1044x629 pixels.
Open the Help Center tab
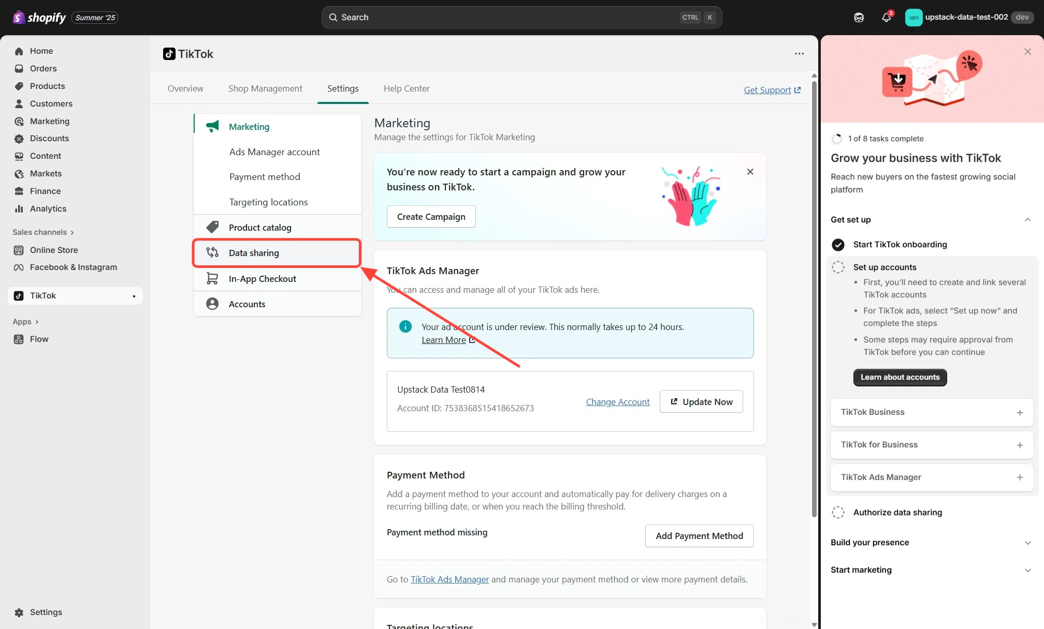point(407,88)
